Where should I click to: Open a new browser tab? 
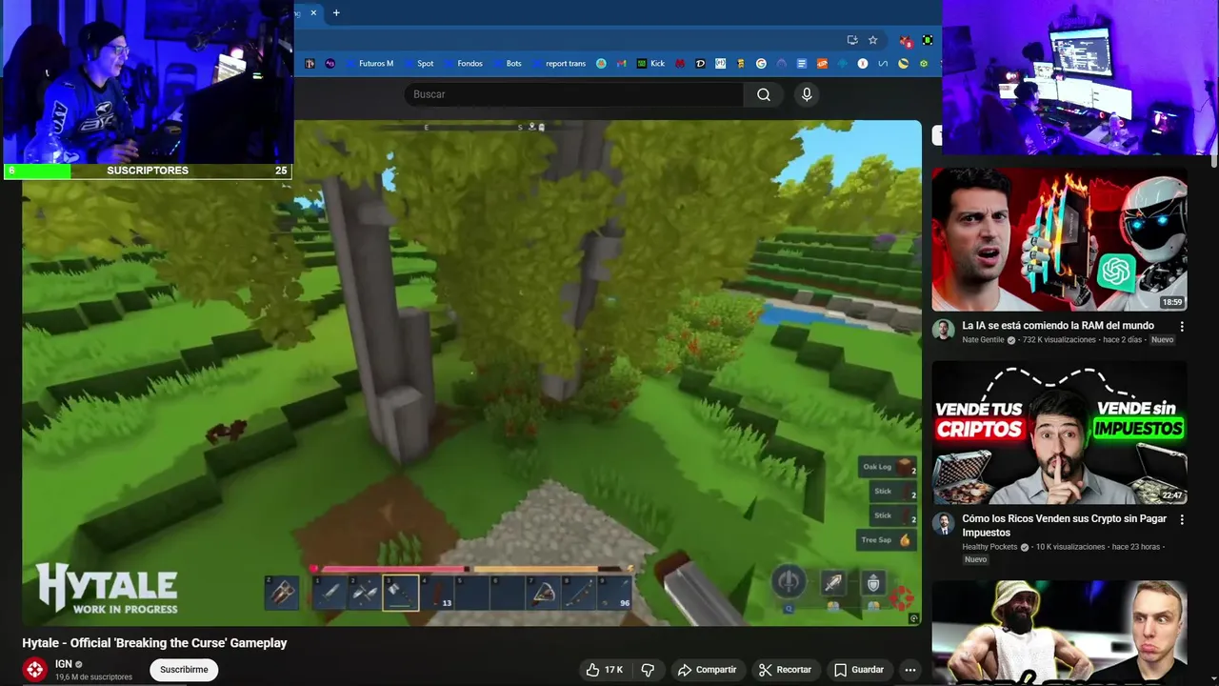tap(336, 12)
